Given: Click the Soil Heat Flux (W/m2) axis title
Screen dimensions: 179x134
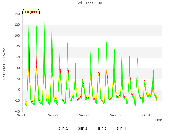Looking at the screenshot, I should point(4,63).
